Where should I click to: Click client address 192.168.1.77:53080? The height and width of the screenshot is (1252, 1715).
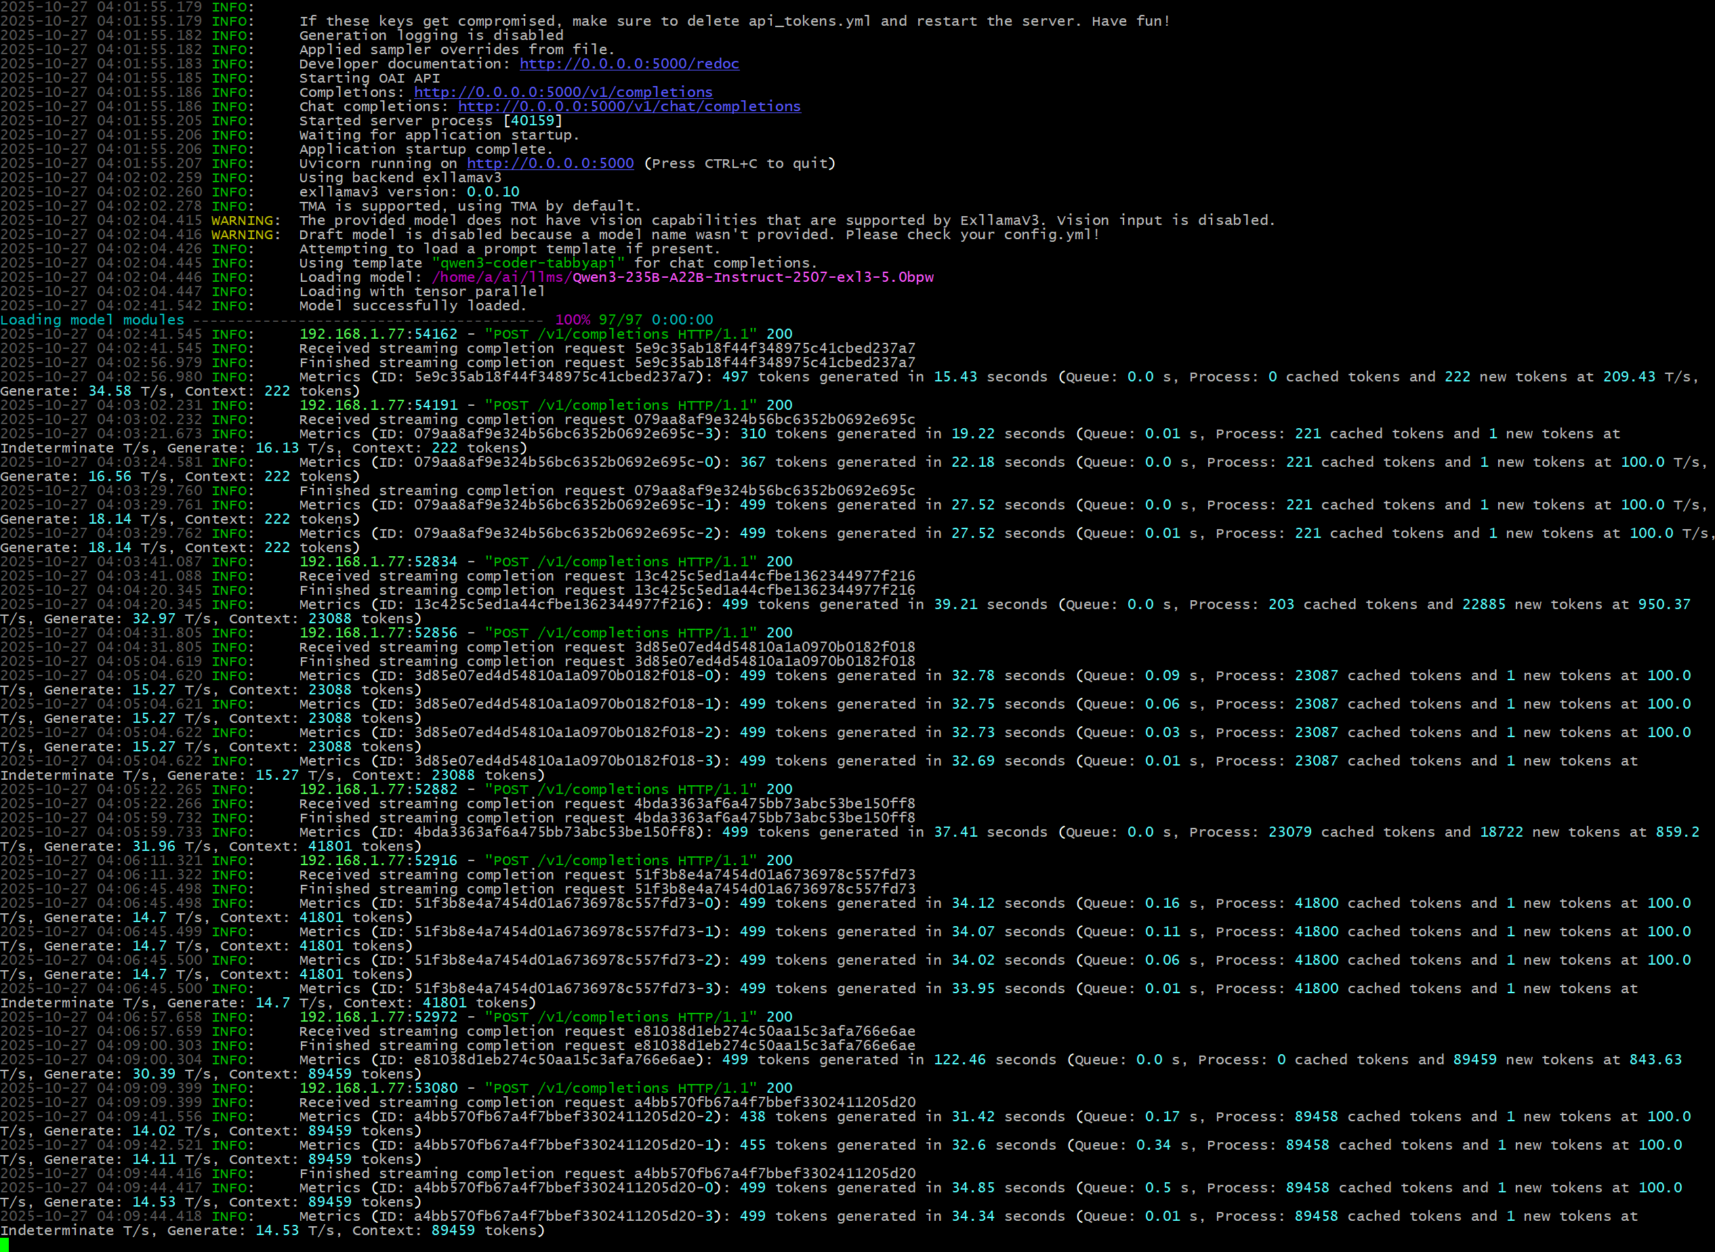pos(378,1087)
